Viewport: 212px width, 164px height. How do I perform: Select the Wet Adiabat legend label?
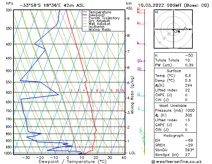pyautogui.click(x=99, y=24)
